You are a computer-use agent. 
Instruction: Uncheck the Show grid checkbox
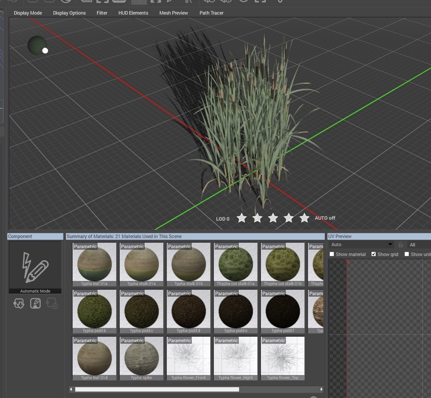coord(374,254)
